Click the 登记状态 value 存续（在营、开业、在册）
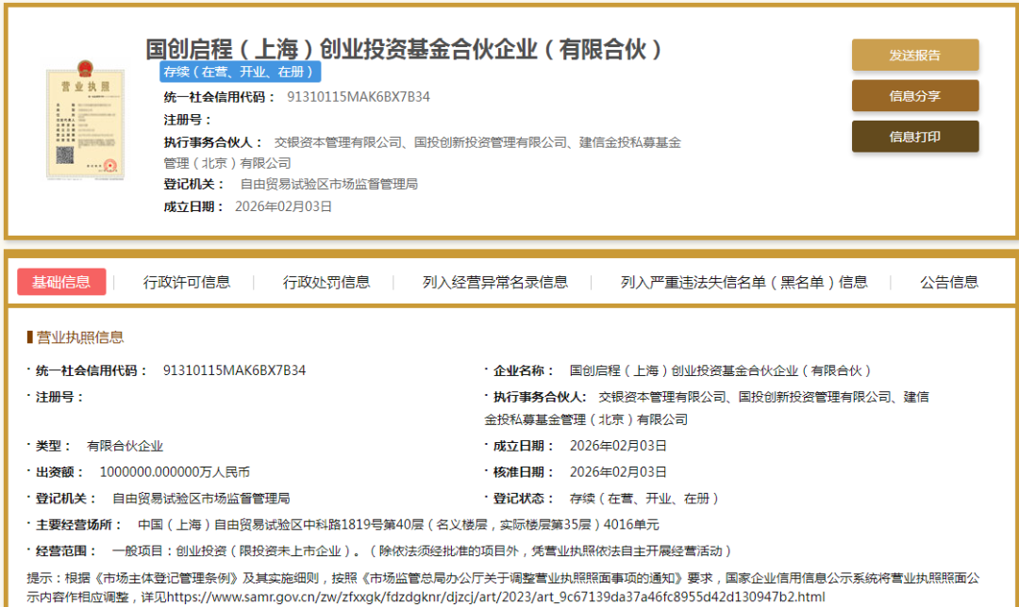 pyautogui.click(x=644, y=498)
